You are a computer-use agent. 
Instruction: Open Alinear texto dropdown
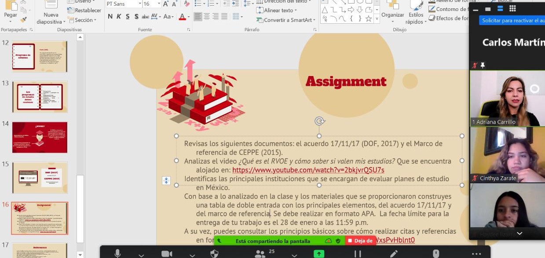click(x=276, y=10)
